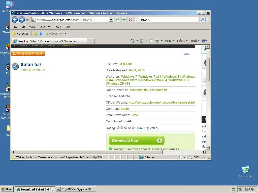The height and width of the screenshot is (193, 258).
Task: Click the horizontal scrollbar right arrow
Action: click(204, 152)
